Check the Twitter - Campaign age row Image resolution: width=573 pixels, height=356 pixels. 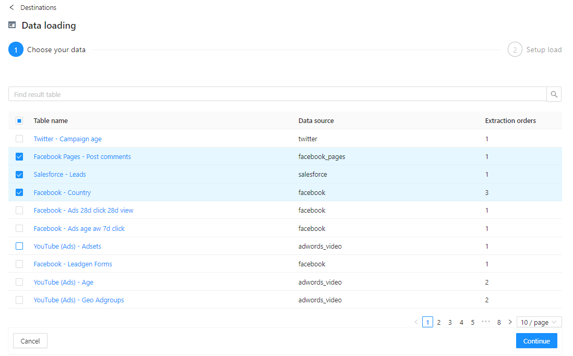[19, 139]
